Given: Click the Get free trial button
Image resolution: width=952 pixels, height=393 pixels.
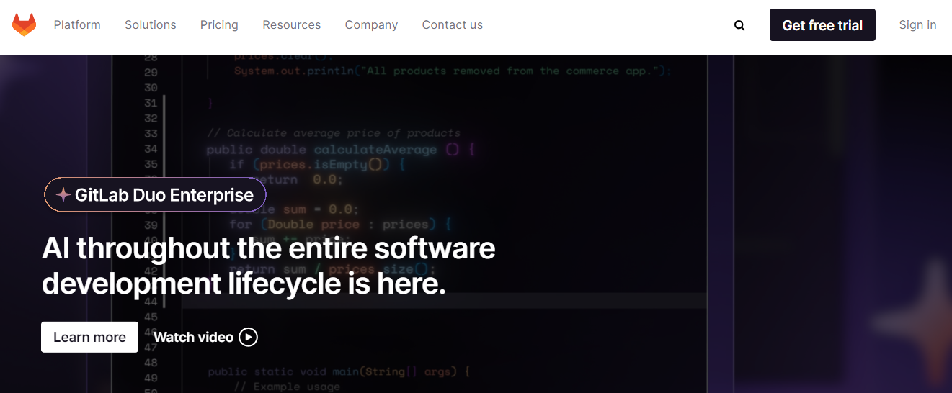Looking at the screenshot, I should click(822, 25).
